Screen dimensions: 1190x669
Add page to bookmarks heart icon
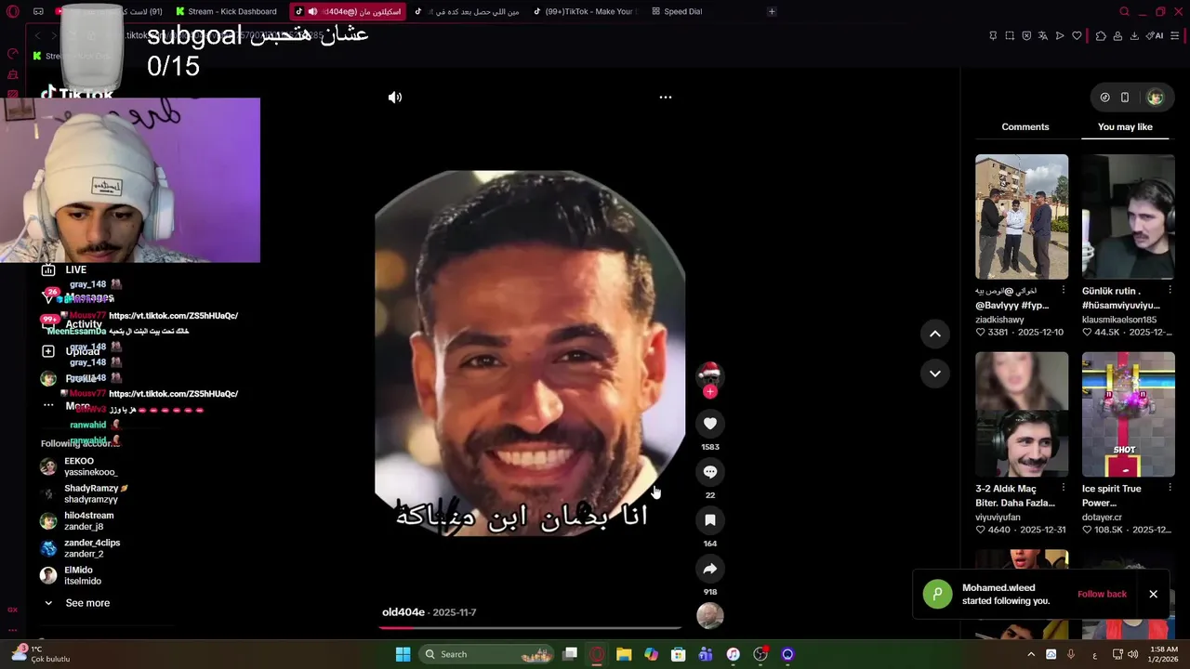tap(1077, 35)
